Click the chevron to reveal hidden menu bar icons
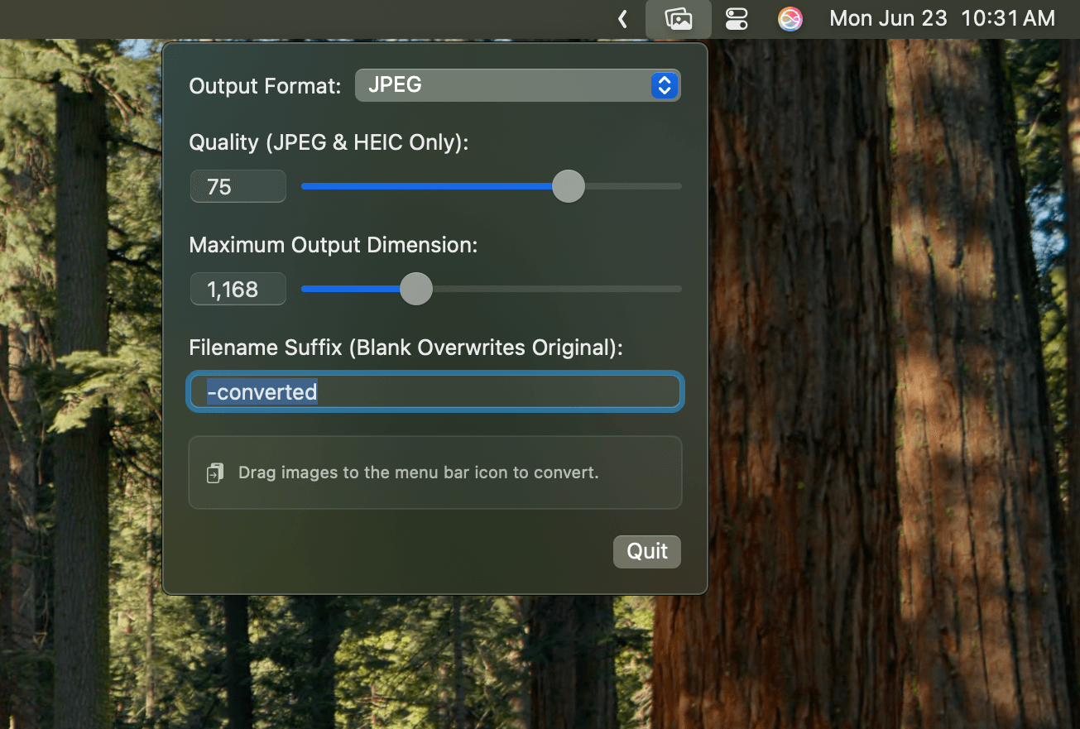The width and height of the screenshot is (1080, 729). [622, 18]
